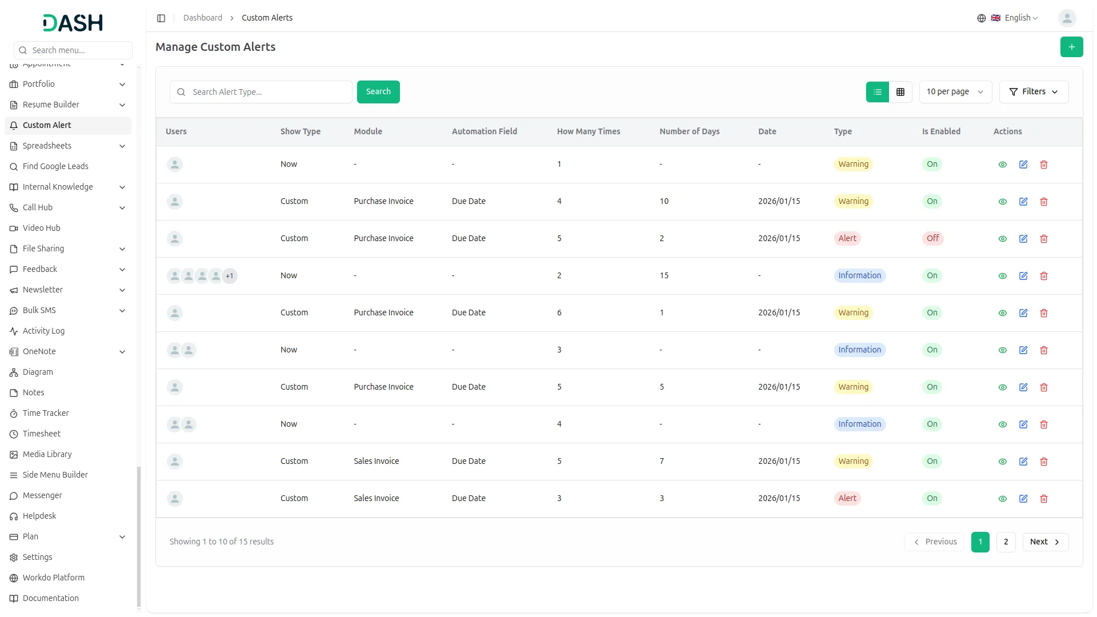The height and width of the screenshot is (617, 1097).
Task: Open user profile avatar at top right
Action: click(x=1066, y=18)
